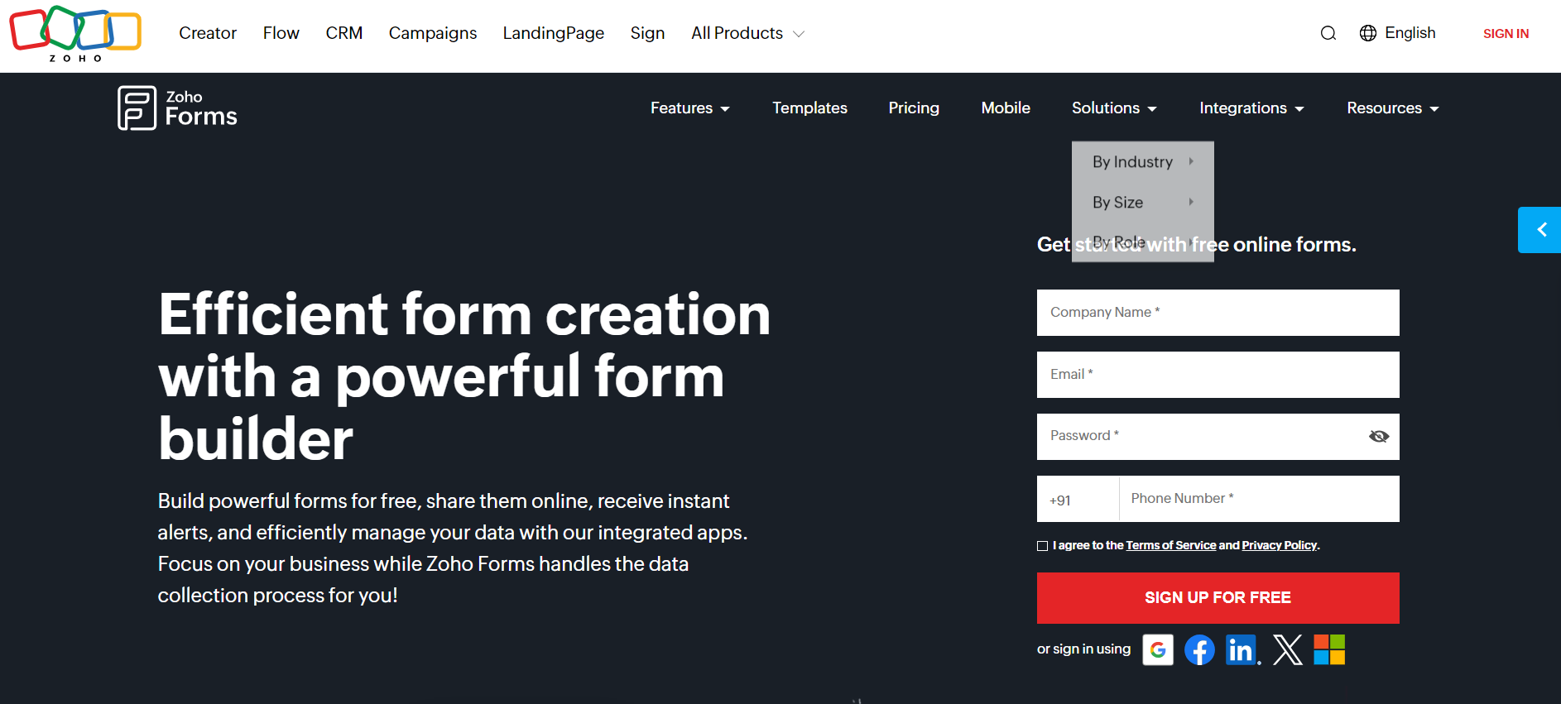
Task: Sign in using Facebook icon
Action: (1199, 650)
